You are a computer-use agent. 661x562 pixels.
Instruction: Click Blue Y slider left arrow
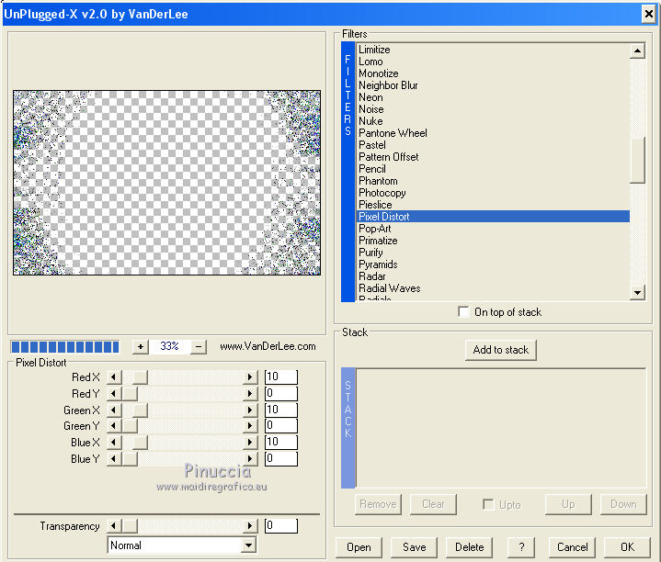[115, 459]
